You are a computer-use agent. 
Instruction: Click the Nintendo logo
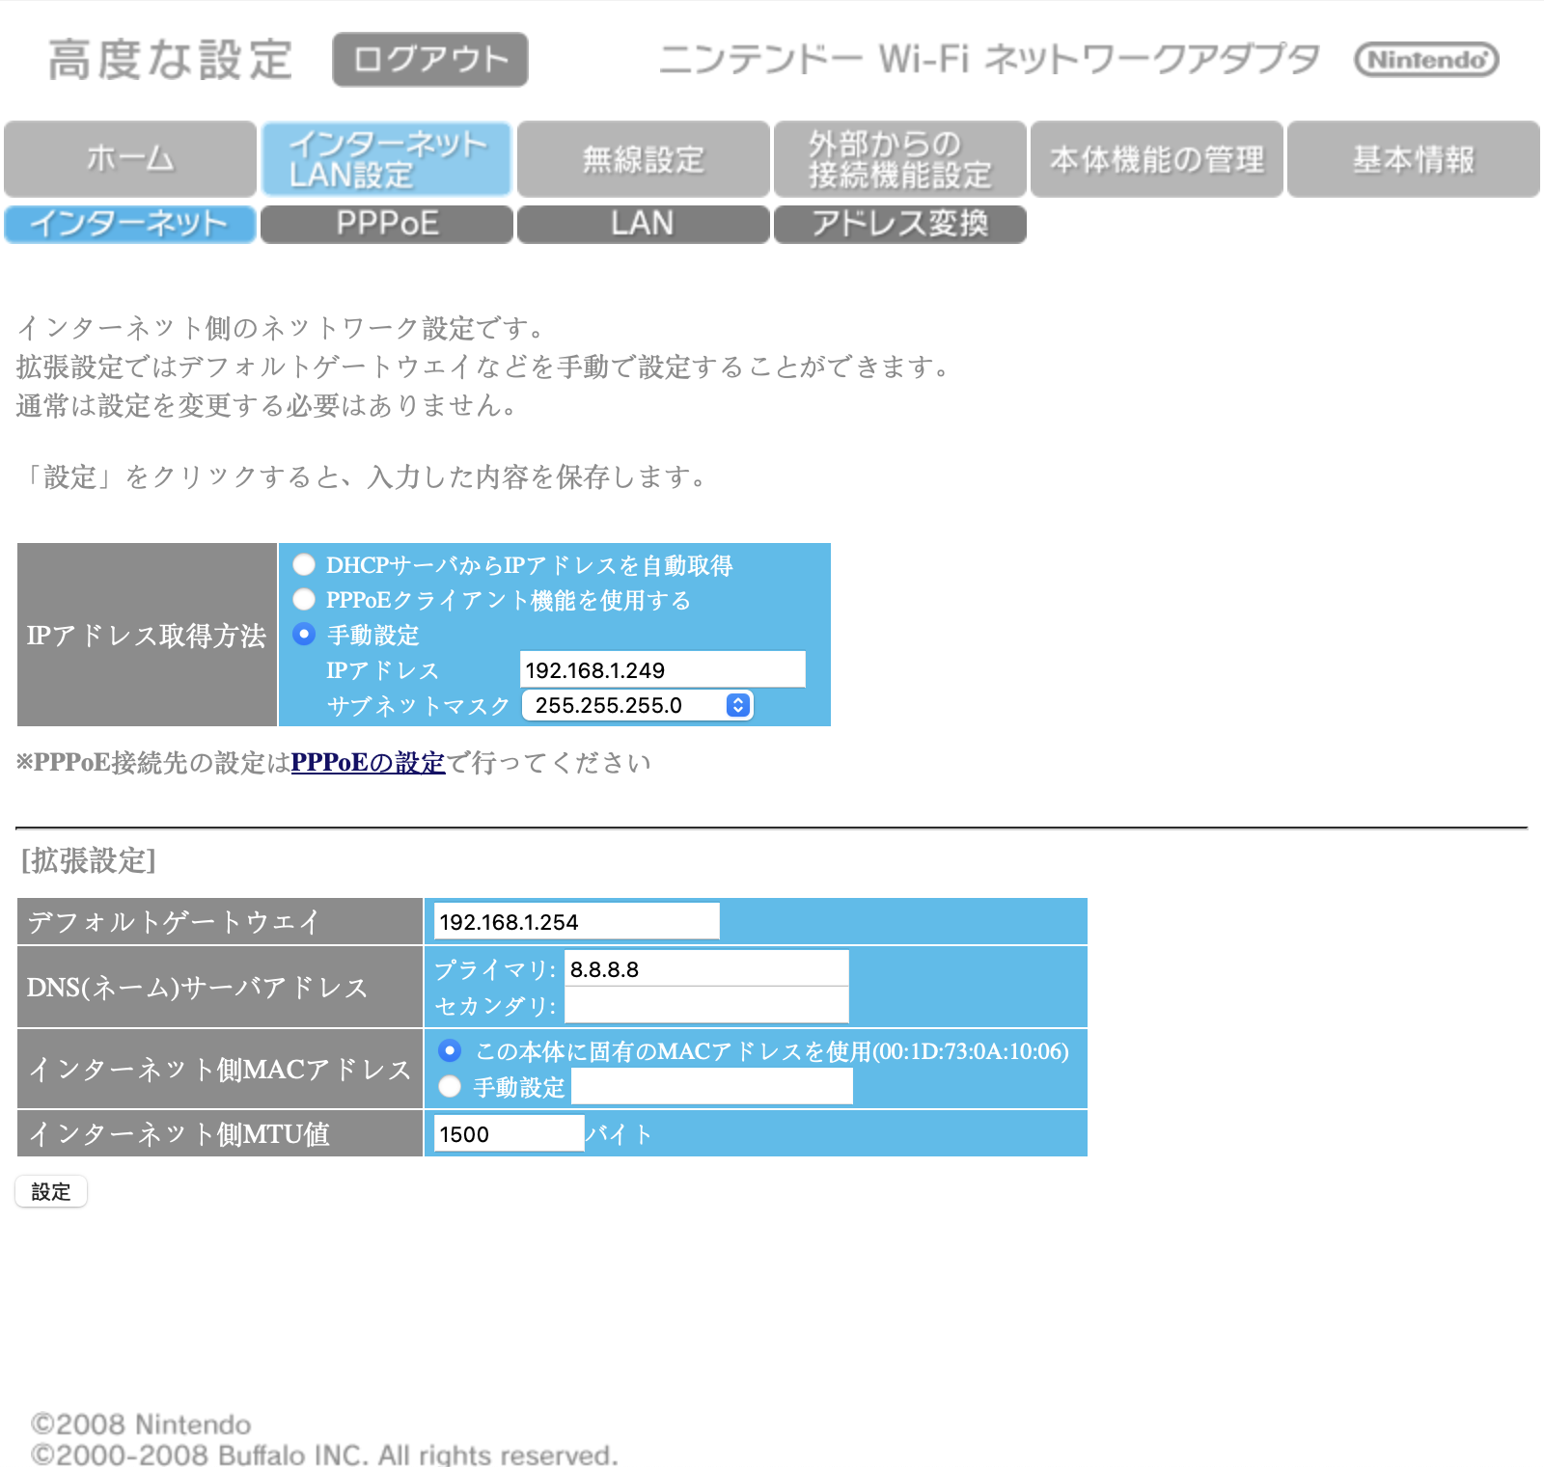pyautogui.click(x=1426, y=60)
